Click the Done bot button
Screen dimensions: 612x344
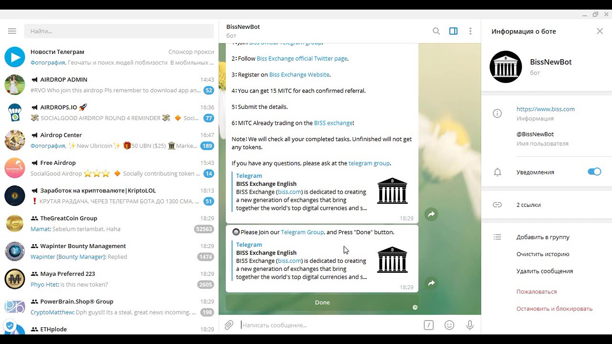tap(322, 302)
